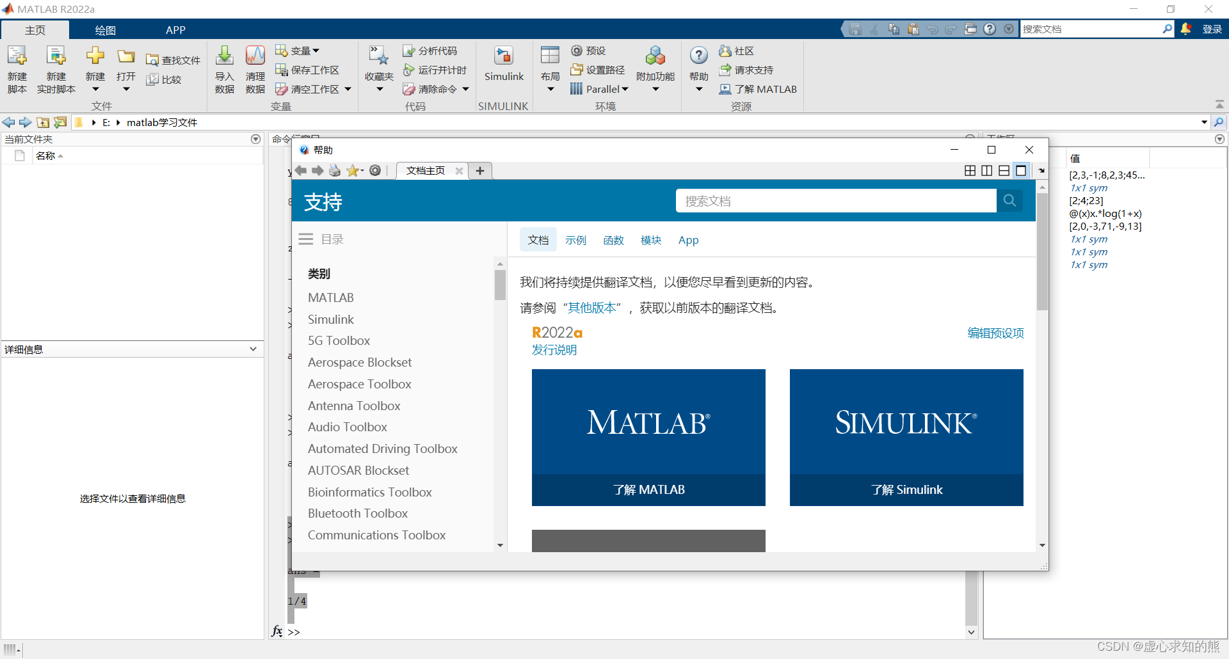Select the 示例 examples tab
The image size is (1229, 659).
(575, 240)
